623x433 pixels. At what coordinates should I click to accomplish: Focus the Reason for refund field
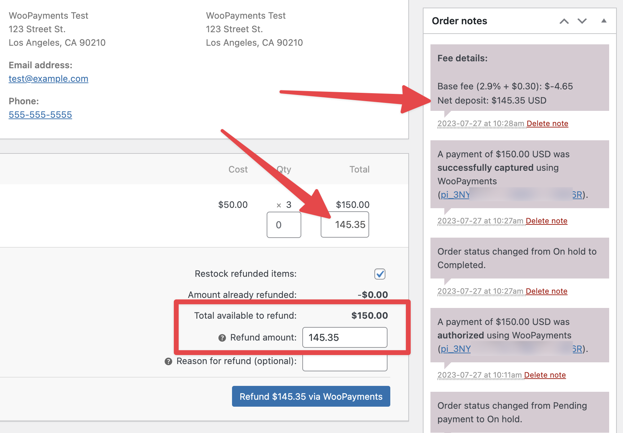[345, 363]
